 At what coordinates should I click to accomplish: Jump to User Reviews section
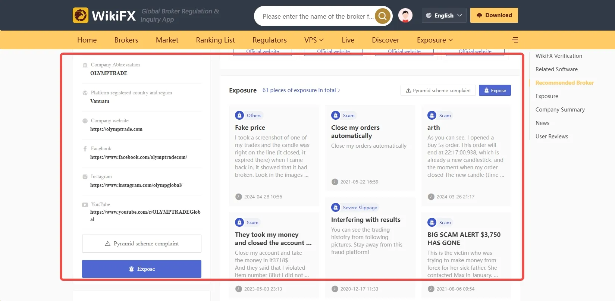tap(552, 137)
